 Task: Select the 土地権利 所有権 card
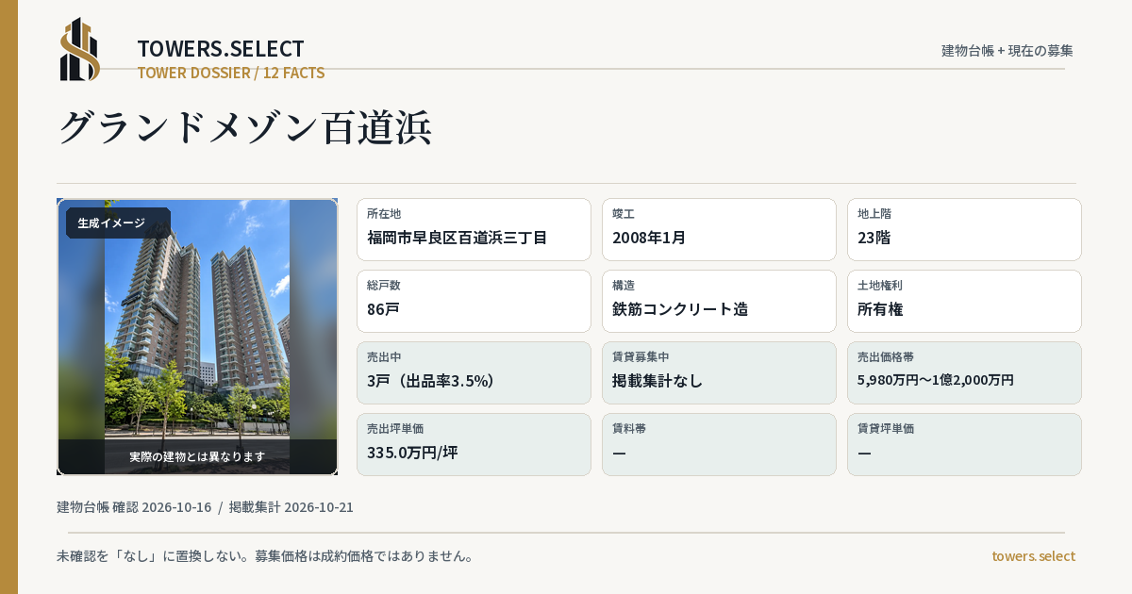964,301
